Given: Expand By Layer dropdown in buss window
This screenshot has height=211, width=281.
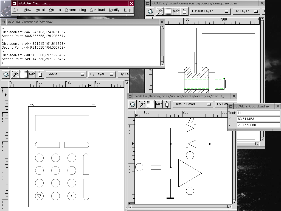Looking at the screenshot, I should point(246,11).
